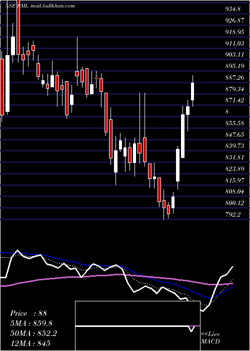
Task: Click the 887.26 price axis label
Action: (234, 78)
